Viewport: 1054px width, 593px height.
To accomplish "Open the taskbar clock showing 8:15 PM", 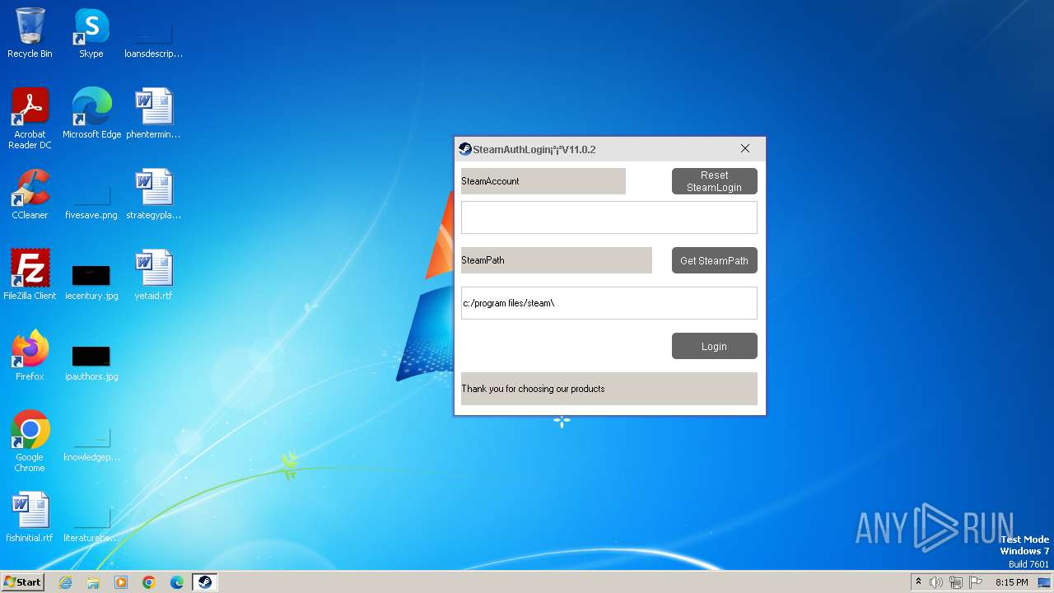I will (1011, 582).
